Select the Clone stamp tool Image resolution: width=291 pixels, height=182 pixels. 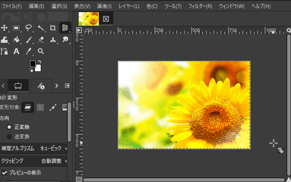point(53,40)
